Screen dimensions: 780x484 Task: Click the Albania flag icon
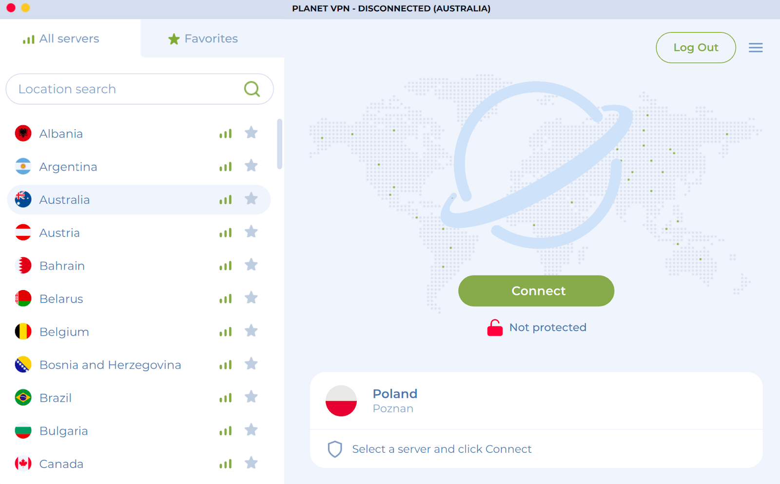pyautogui.click(x=23, y=133)
